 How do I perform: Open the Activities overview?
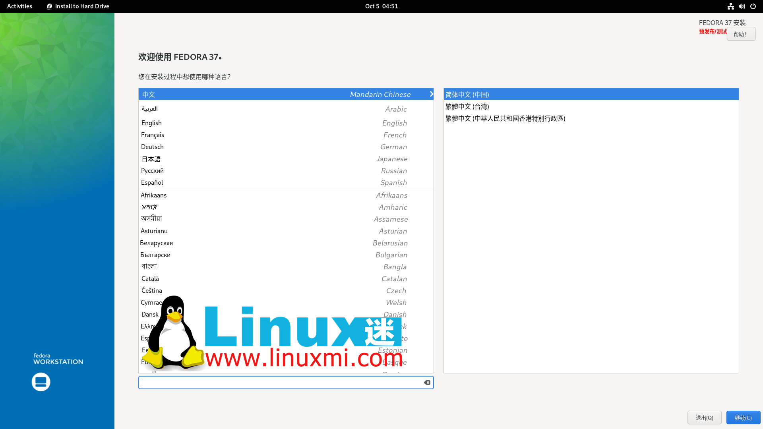pos(19,6)
